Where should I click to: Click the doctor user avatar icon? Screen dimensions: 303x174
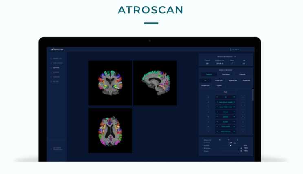[x=230, y=49]
